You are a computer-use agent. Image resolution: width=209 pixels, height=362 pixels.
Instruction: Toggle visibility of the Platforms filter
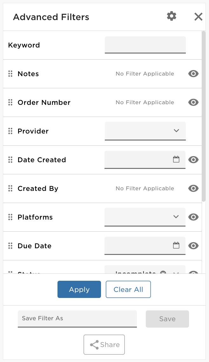[193, 217]
